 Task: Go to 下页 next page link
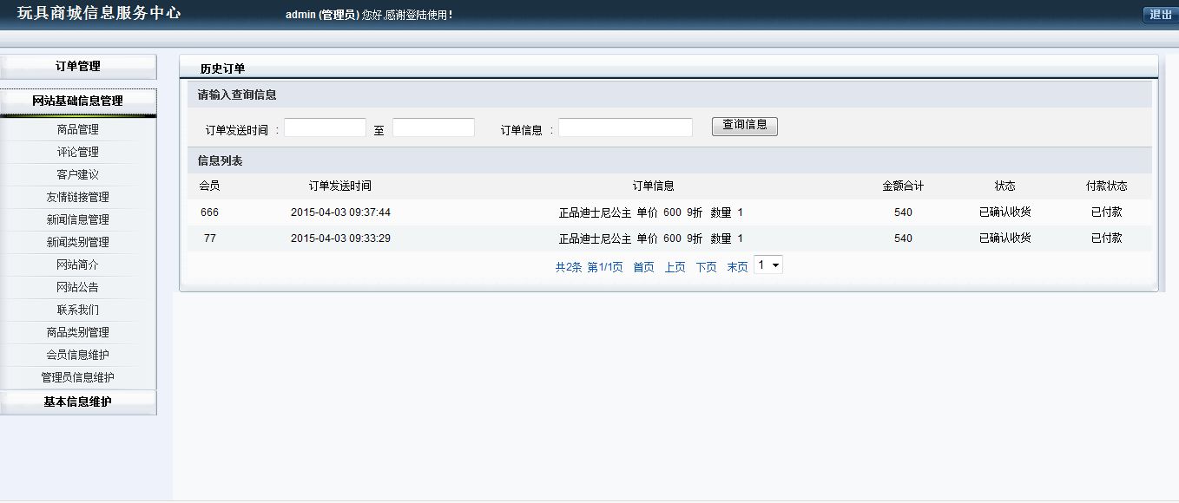point(706,267)
